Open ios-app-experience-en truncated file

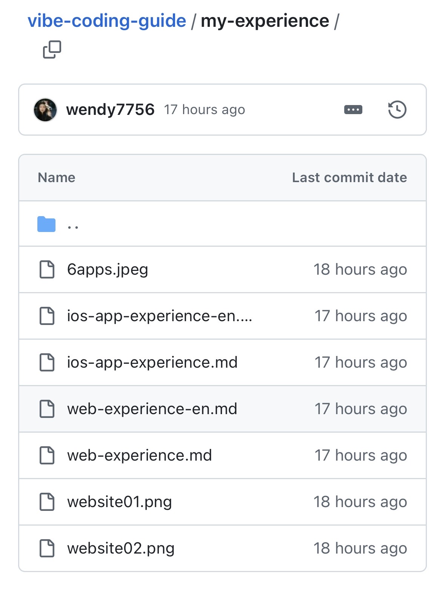[160, 316]
